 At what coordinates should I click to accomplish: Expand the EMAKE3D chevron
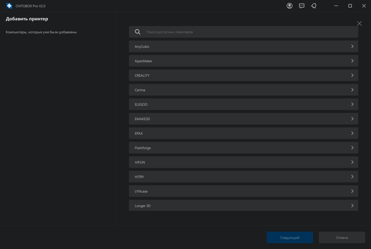[x=352, y=119]
